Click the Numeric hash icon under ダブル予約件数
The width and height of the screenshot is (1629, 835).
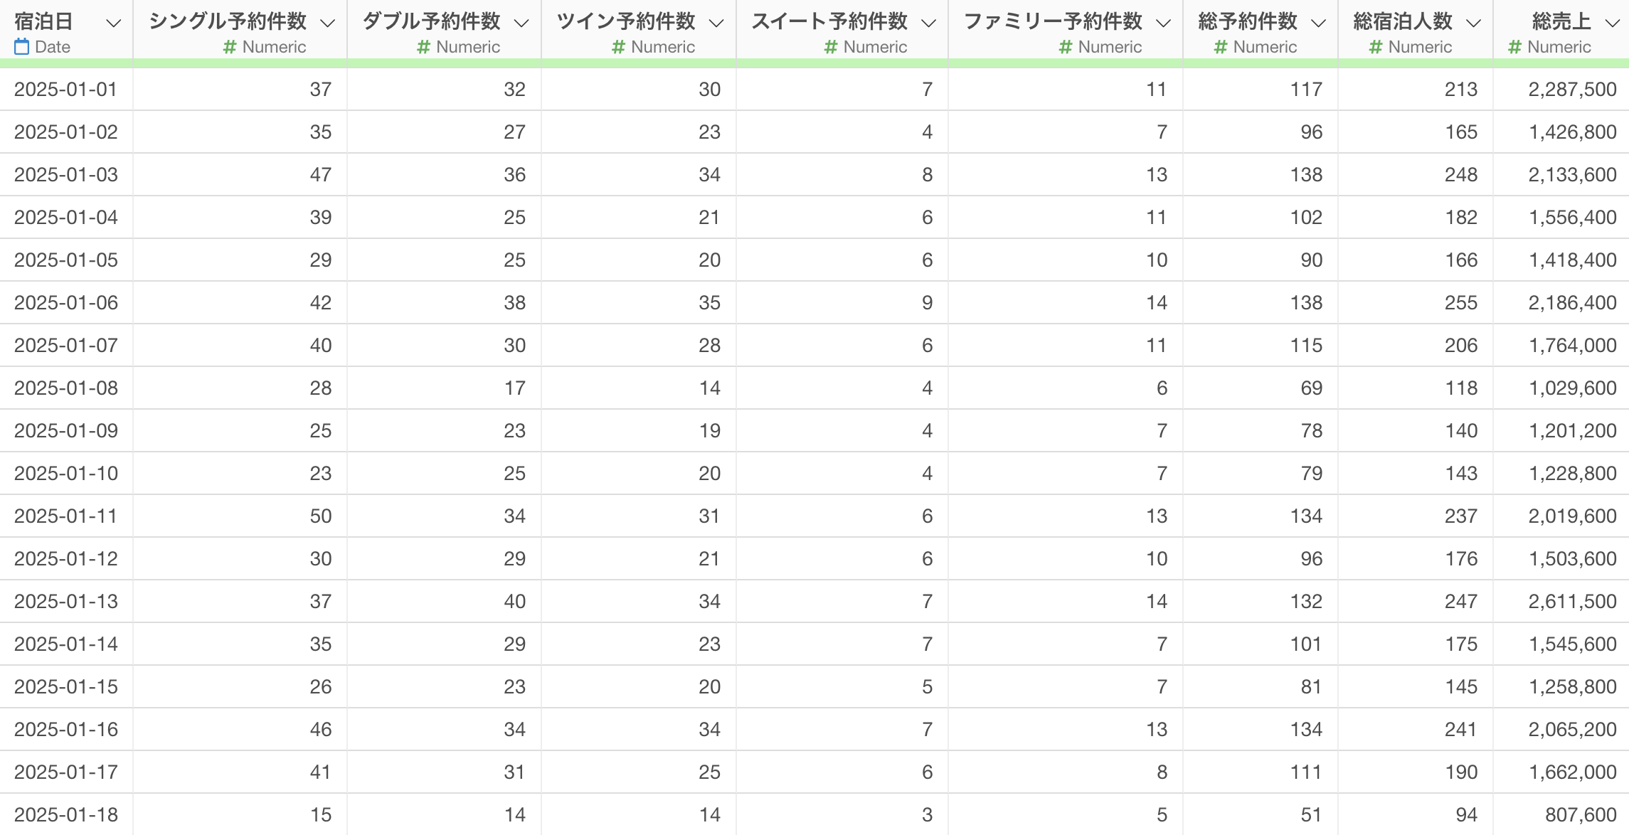point(423,47)
